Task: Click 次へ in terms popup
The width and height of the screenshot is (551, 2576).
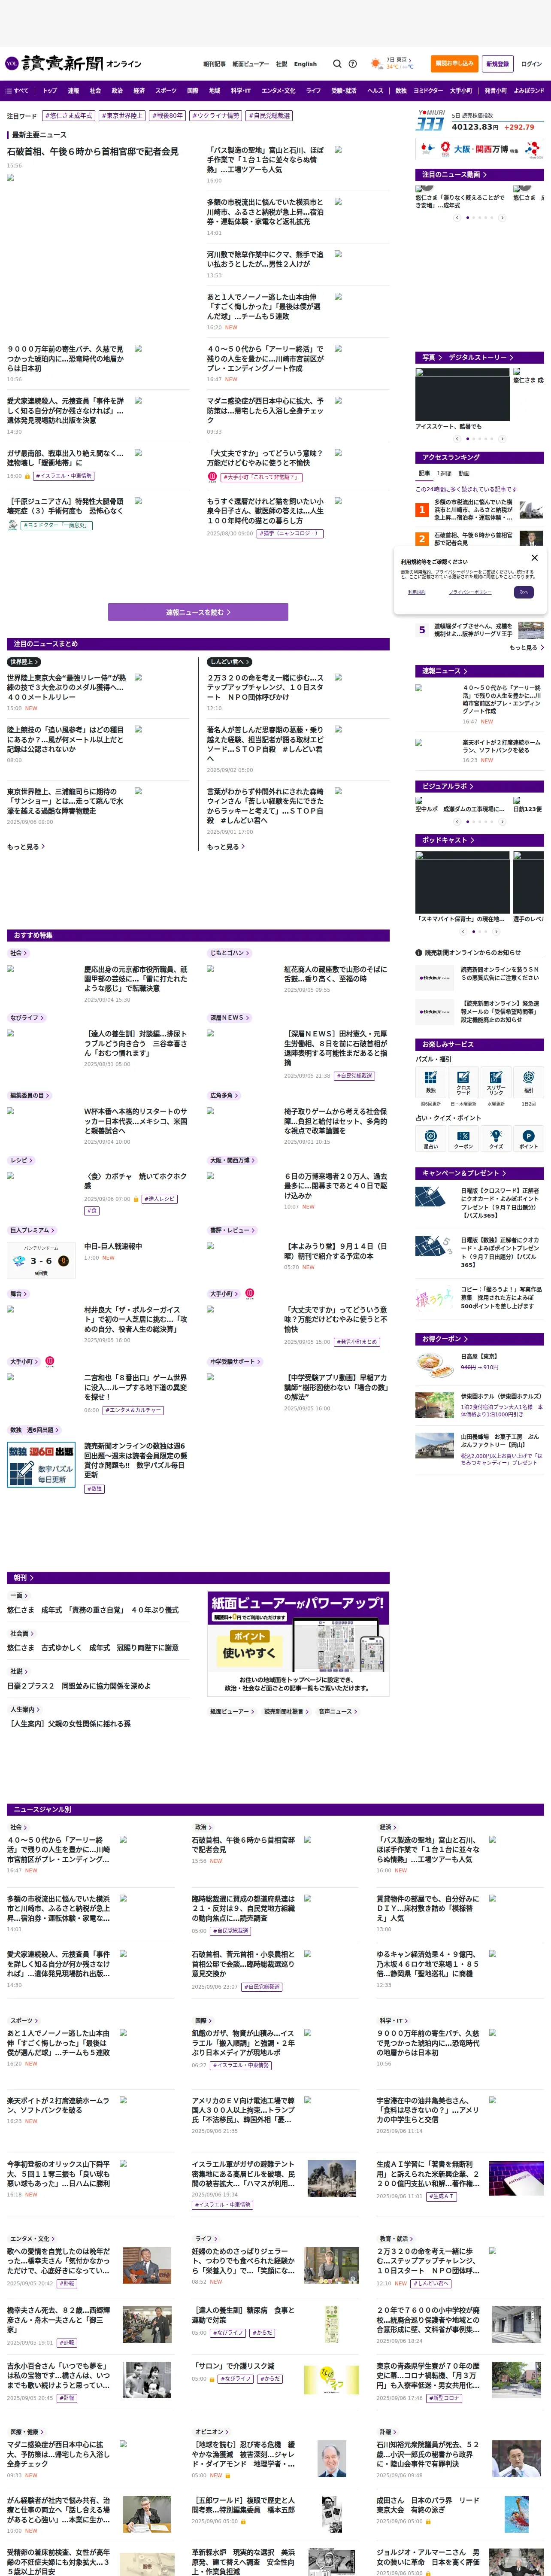Action: pyautogui.click(x=523, y=592)
